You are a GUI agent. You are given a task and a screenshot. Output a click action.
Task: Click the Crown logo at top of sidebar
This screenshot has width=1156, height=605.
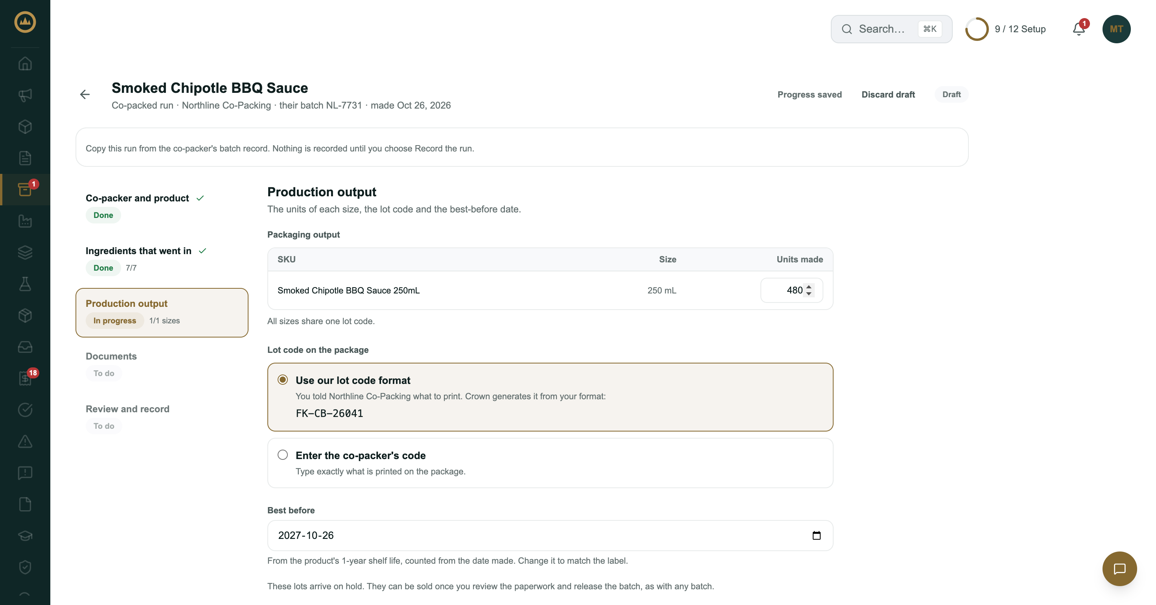tap(25, 22)
